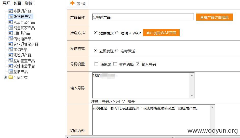Image resolution: width=240 pixels, height=138 pixels.
Task: Click the up arrow of 短信内容 scrollbar
Action: 212,108
